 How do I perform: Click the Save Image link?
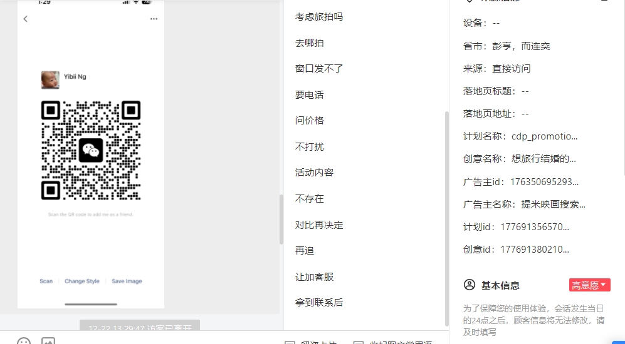[127, 281]
